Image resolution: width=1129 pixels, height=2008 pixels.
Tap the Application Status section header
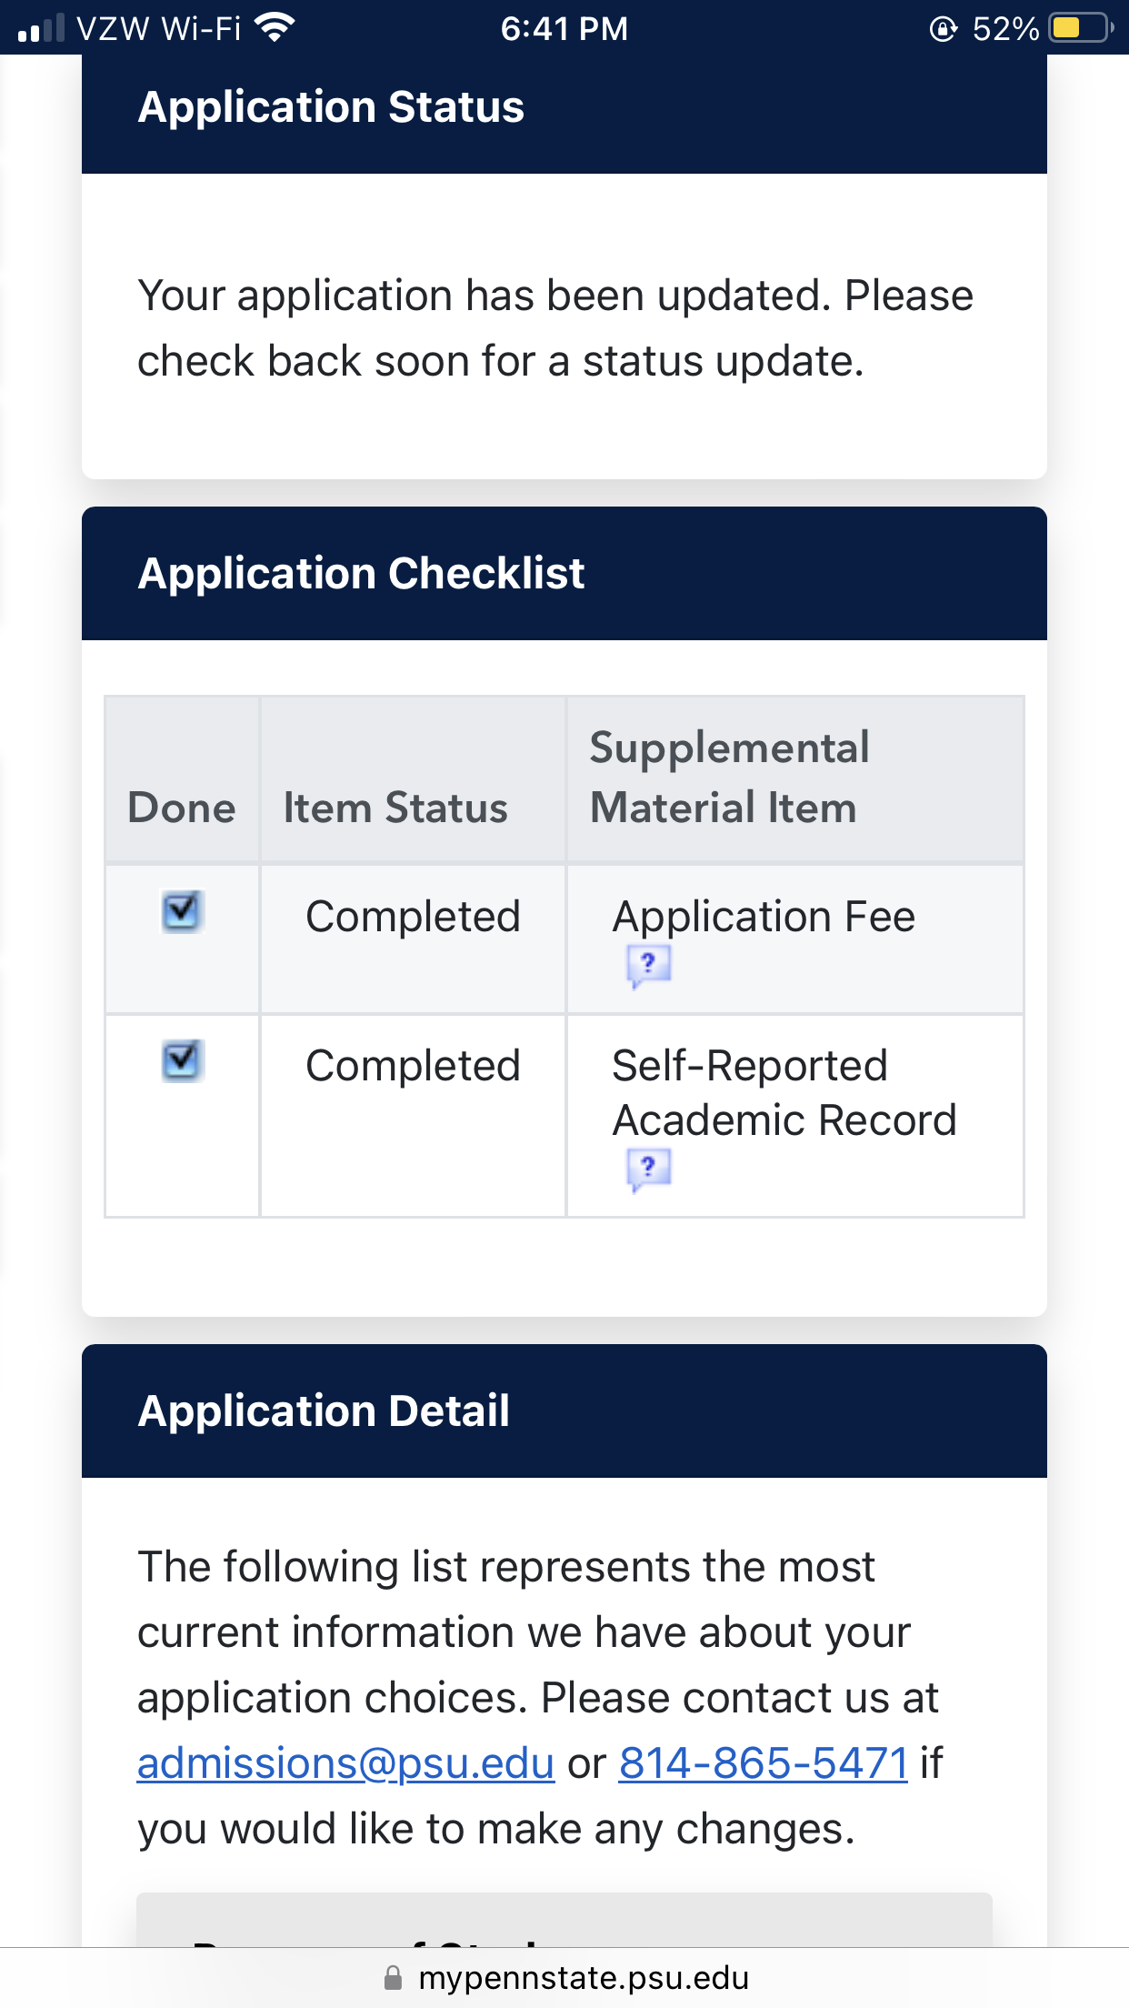pyautogui.click(x=331, y=106)
